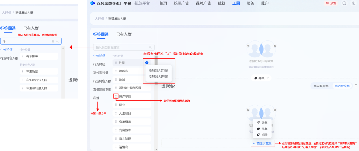Click the magnifier icon in the 车 search box
The height and width of the screenshot is (151, 359).
click(58, 41)
